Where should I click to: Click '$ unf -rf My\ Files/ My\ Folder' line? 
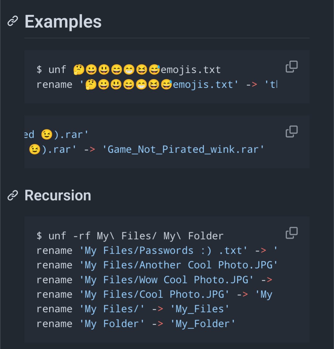pos(130,236)
